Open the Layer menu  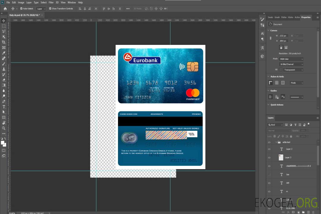pyautogui.click(x=29, y=2)
